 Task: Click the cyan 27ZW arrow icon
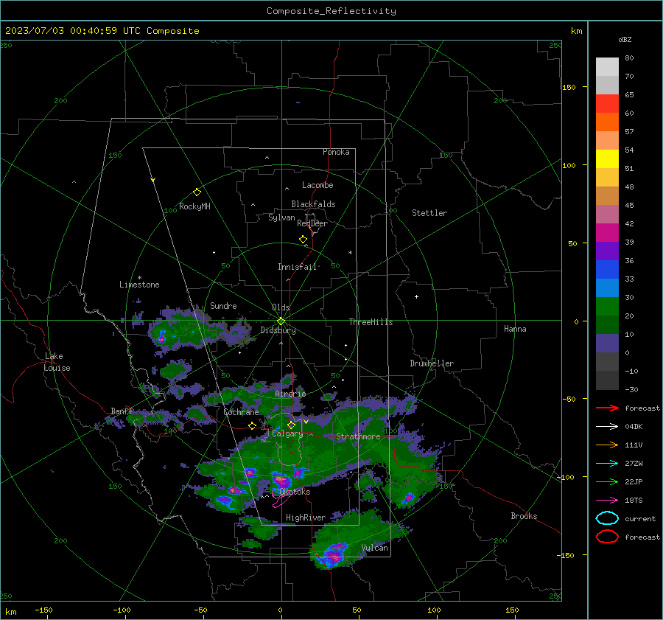pyautogui.click(x=607, y=464)
